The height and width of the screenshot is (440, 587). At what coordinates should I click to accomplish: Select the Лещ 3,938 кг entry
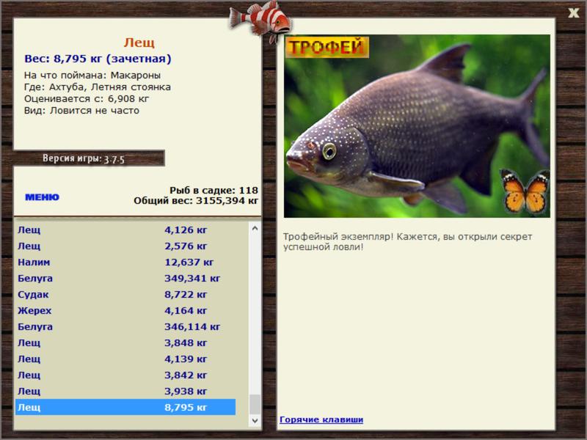tap(125, 391)
